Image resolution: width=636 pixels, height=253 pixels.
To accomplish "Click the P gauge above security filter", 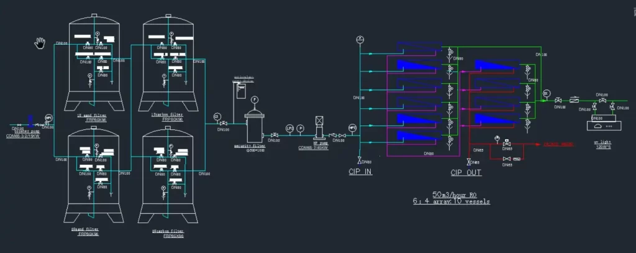I will point(254,99).
